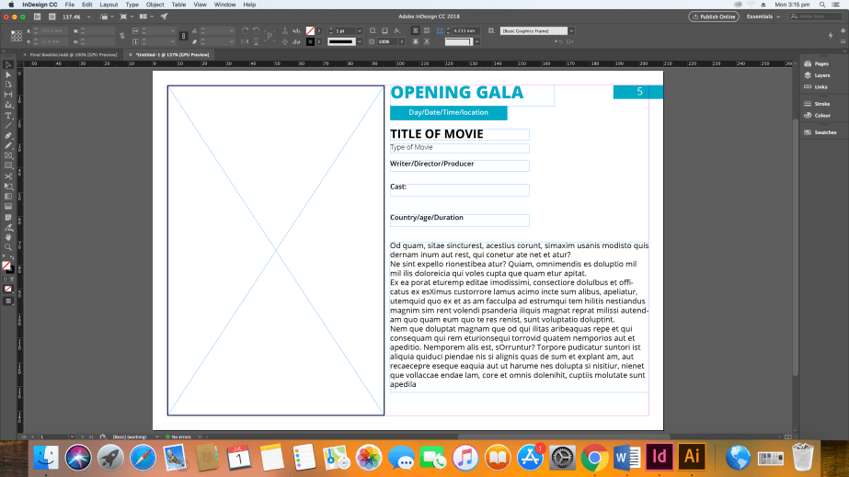Open the View Options dropdown
This screenshot has width=849, height=477.
[x=107, y=17]
